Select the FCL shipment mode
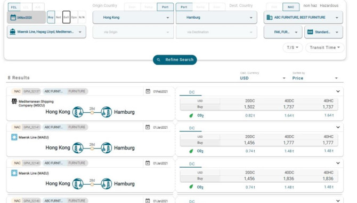This screenshot has height=203, width=357. [x=14, y=7]
